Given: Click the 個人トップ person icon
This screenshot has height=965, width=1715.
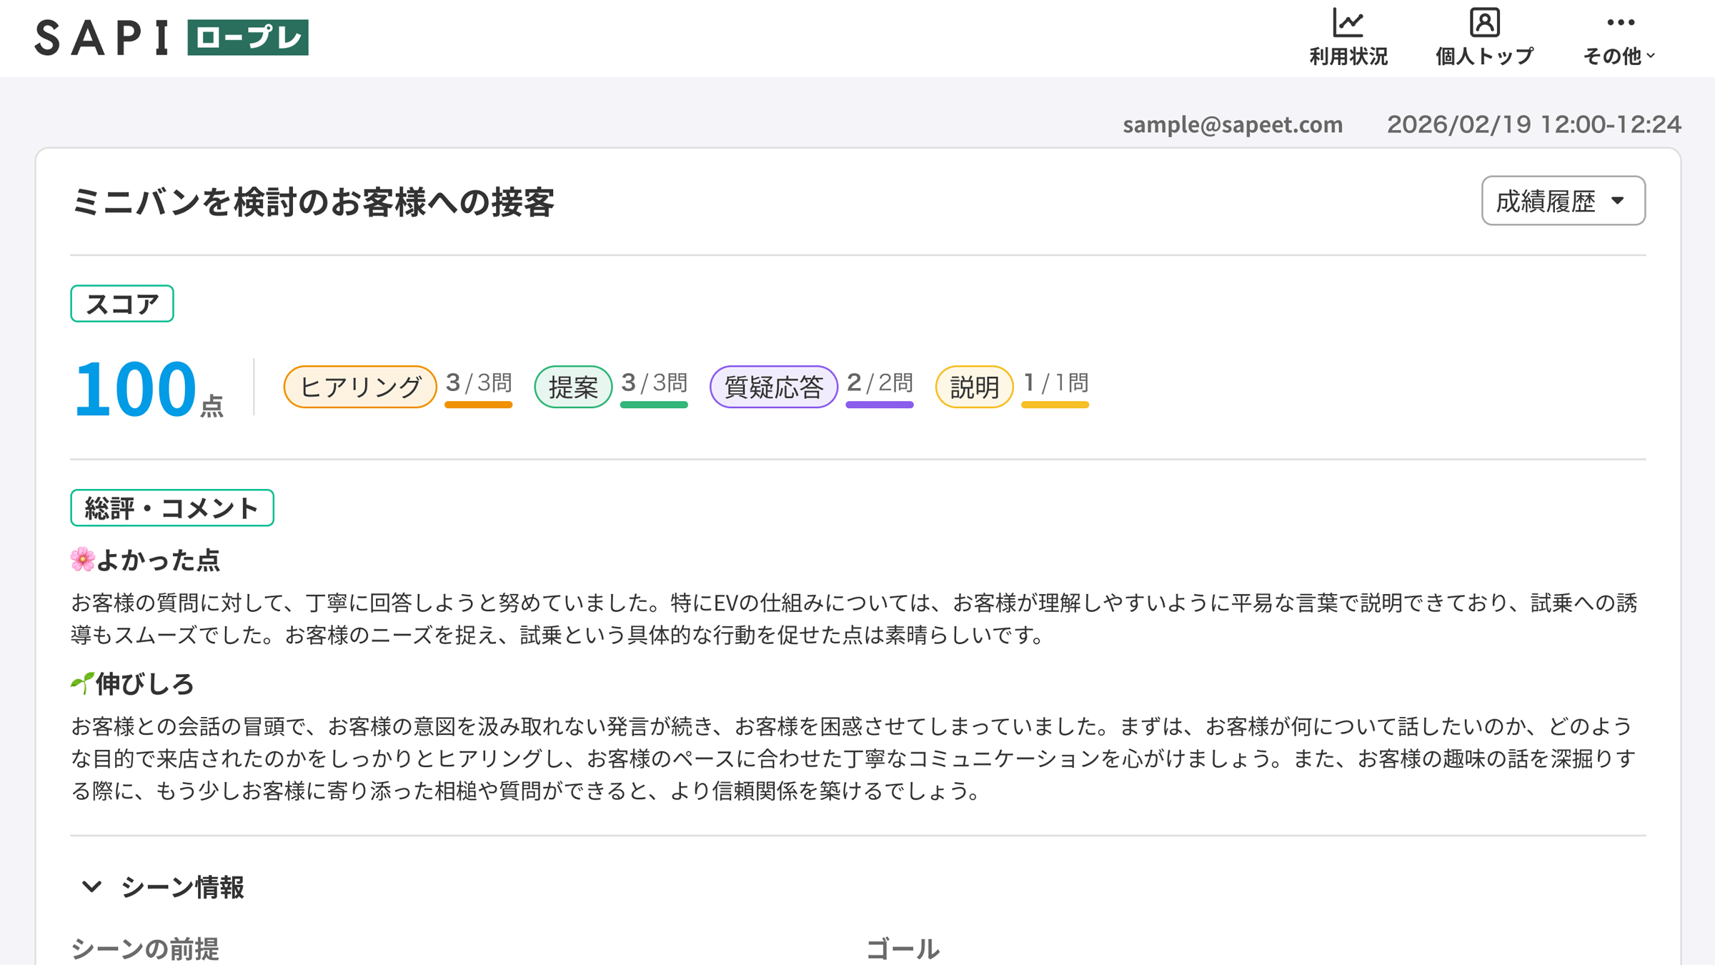Looking at the screenshot, I should [1483, 25].
